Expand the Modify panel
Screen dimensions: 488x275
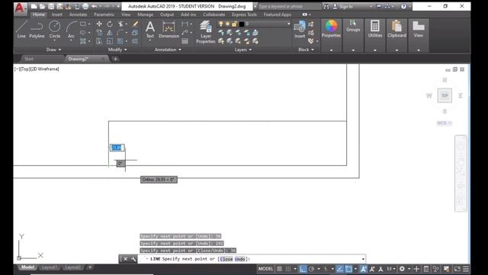[117, 50]
